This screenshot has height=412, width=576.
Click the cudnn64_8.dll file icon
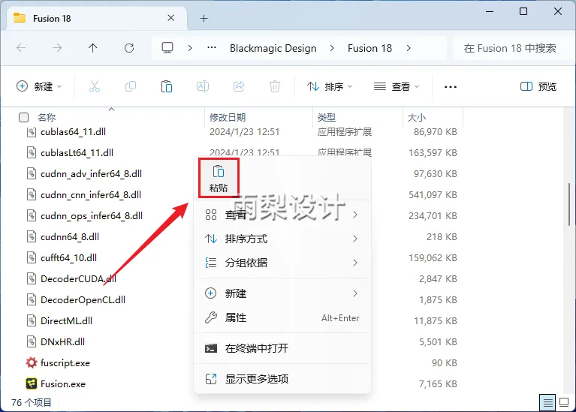[32, 236]
